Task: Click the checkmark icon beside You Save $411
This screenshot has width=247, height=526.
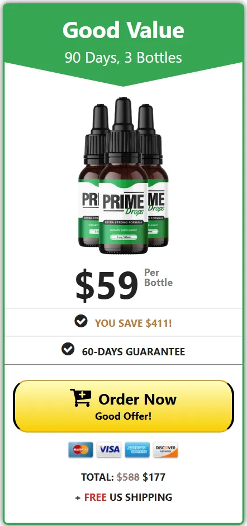Action: 81,321
